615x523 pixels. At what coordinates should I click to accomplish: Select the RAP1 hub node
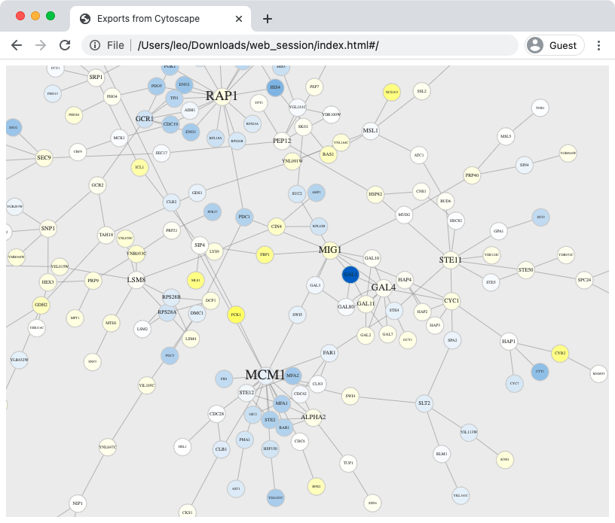click(222, 96)
